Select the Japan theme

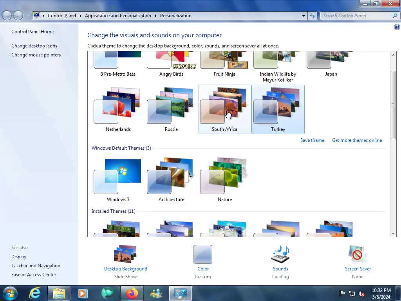coord(331,64)
